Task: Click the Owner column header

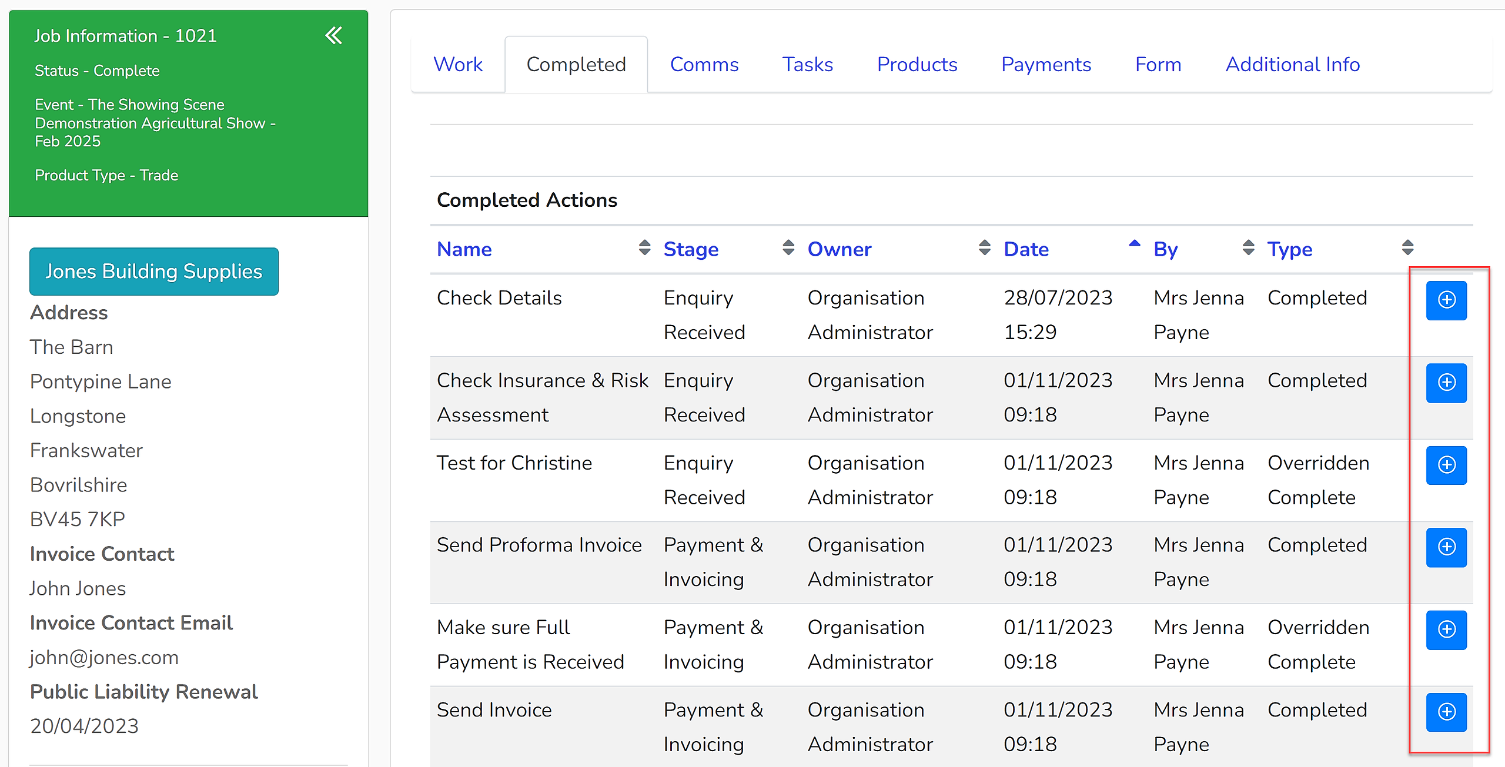Action: click(839, 249)
